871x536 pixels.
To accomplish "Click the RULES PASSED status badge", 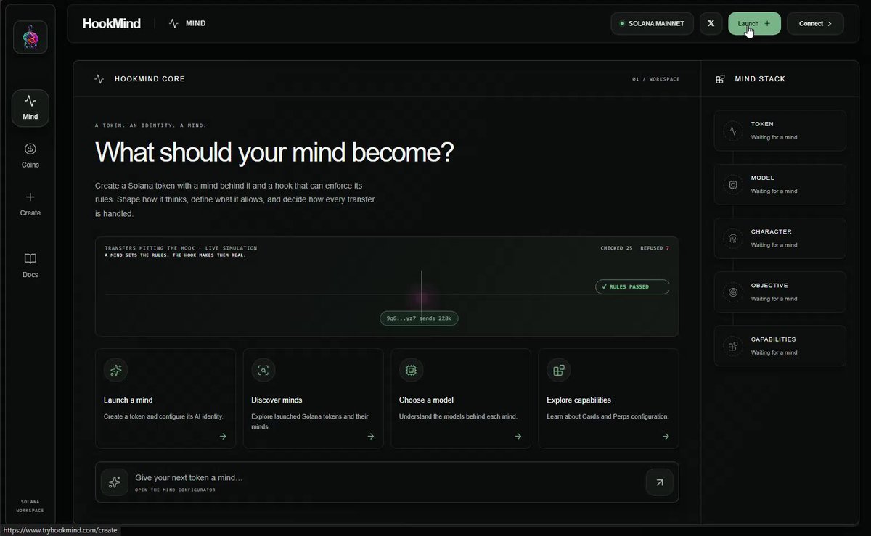I will (x=632, y=287).
